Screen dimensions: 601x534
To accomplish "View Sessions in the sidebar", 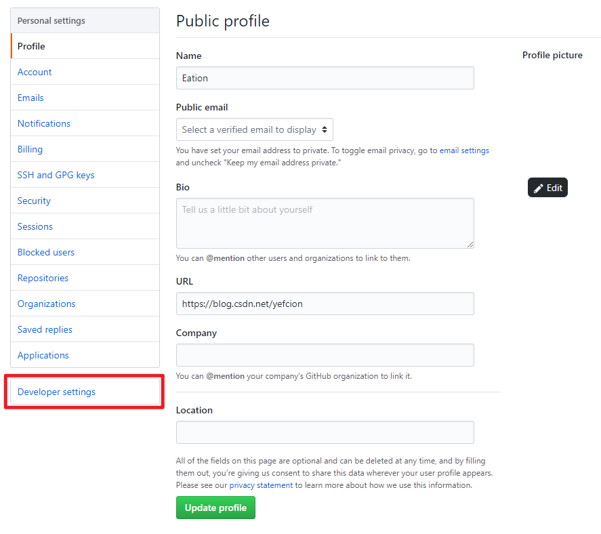I will [x=35, y=226].
